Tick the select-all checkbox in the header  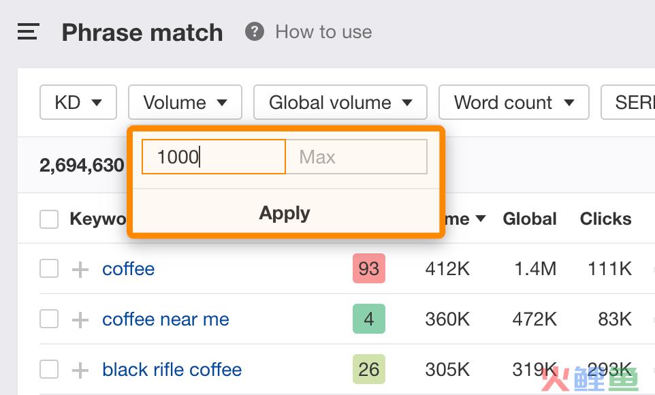(49, 219)
